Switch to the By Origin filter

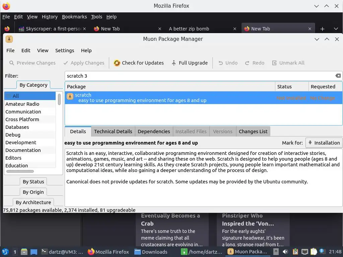33,192
